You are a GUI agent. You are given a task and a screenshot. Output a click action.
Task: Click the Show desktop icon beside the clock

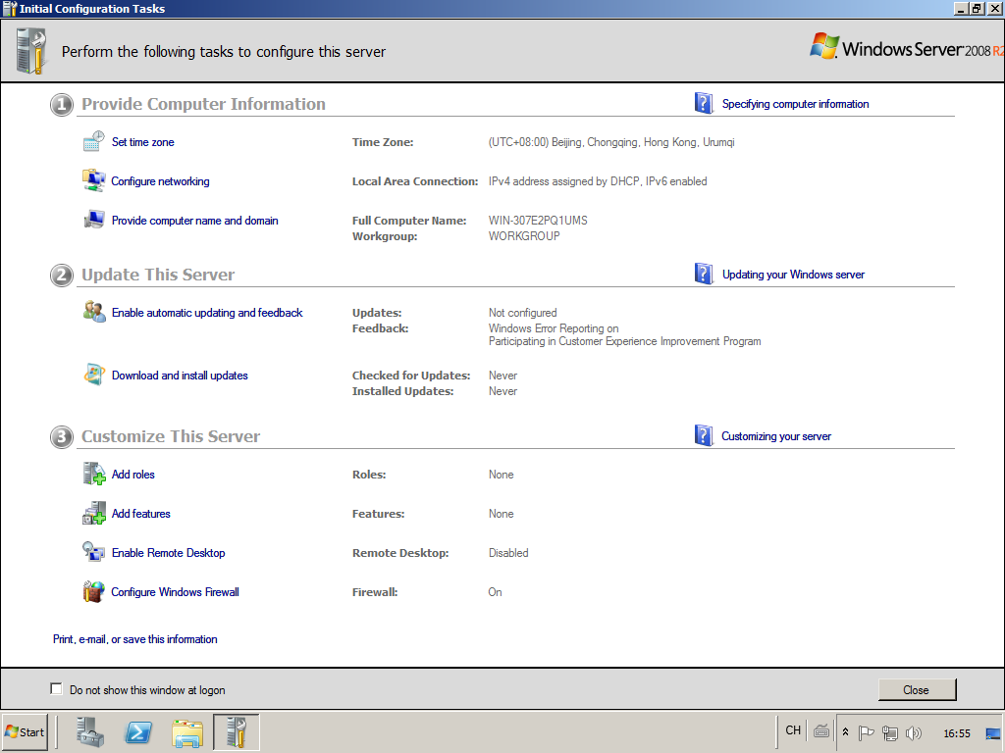993,733
